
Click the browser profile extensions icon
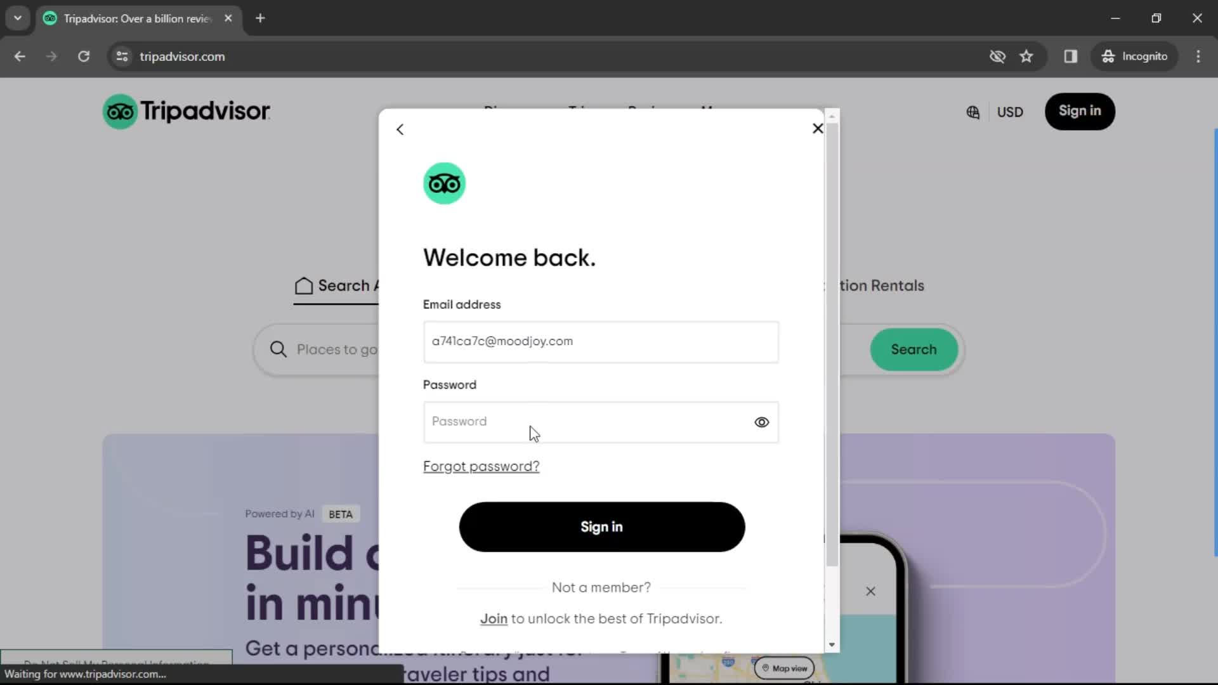(1071, 56)
